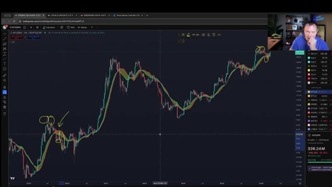Click the trash icon to remove drawings
332x187 pixels.
[x=5, y=114]
